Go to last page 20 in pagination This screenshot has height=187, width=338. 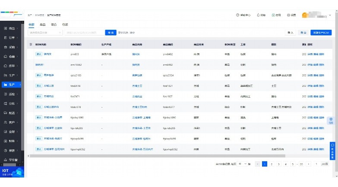click(301, 164)
